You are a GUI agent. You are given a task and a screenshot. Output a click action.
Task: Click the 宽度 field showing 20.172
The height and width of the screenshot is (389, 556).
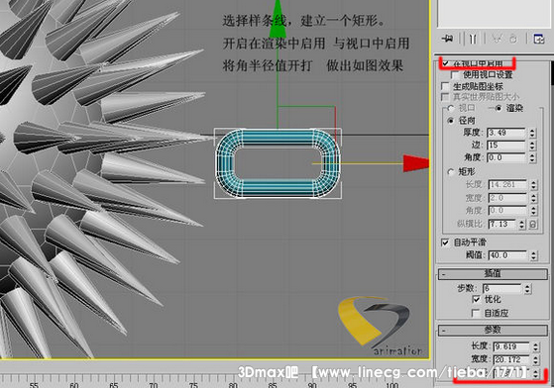(510, 359)
